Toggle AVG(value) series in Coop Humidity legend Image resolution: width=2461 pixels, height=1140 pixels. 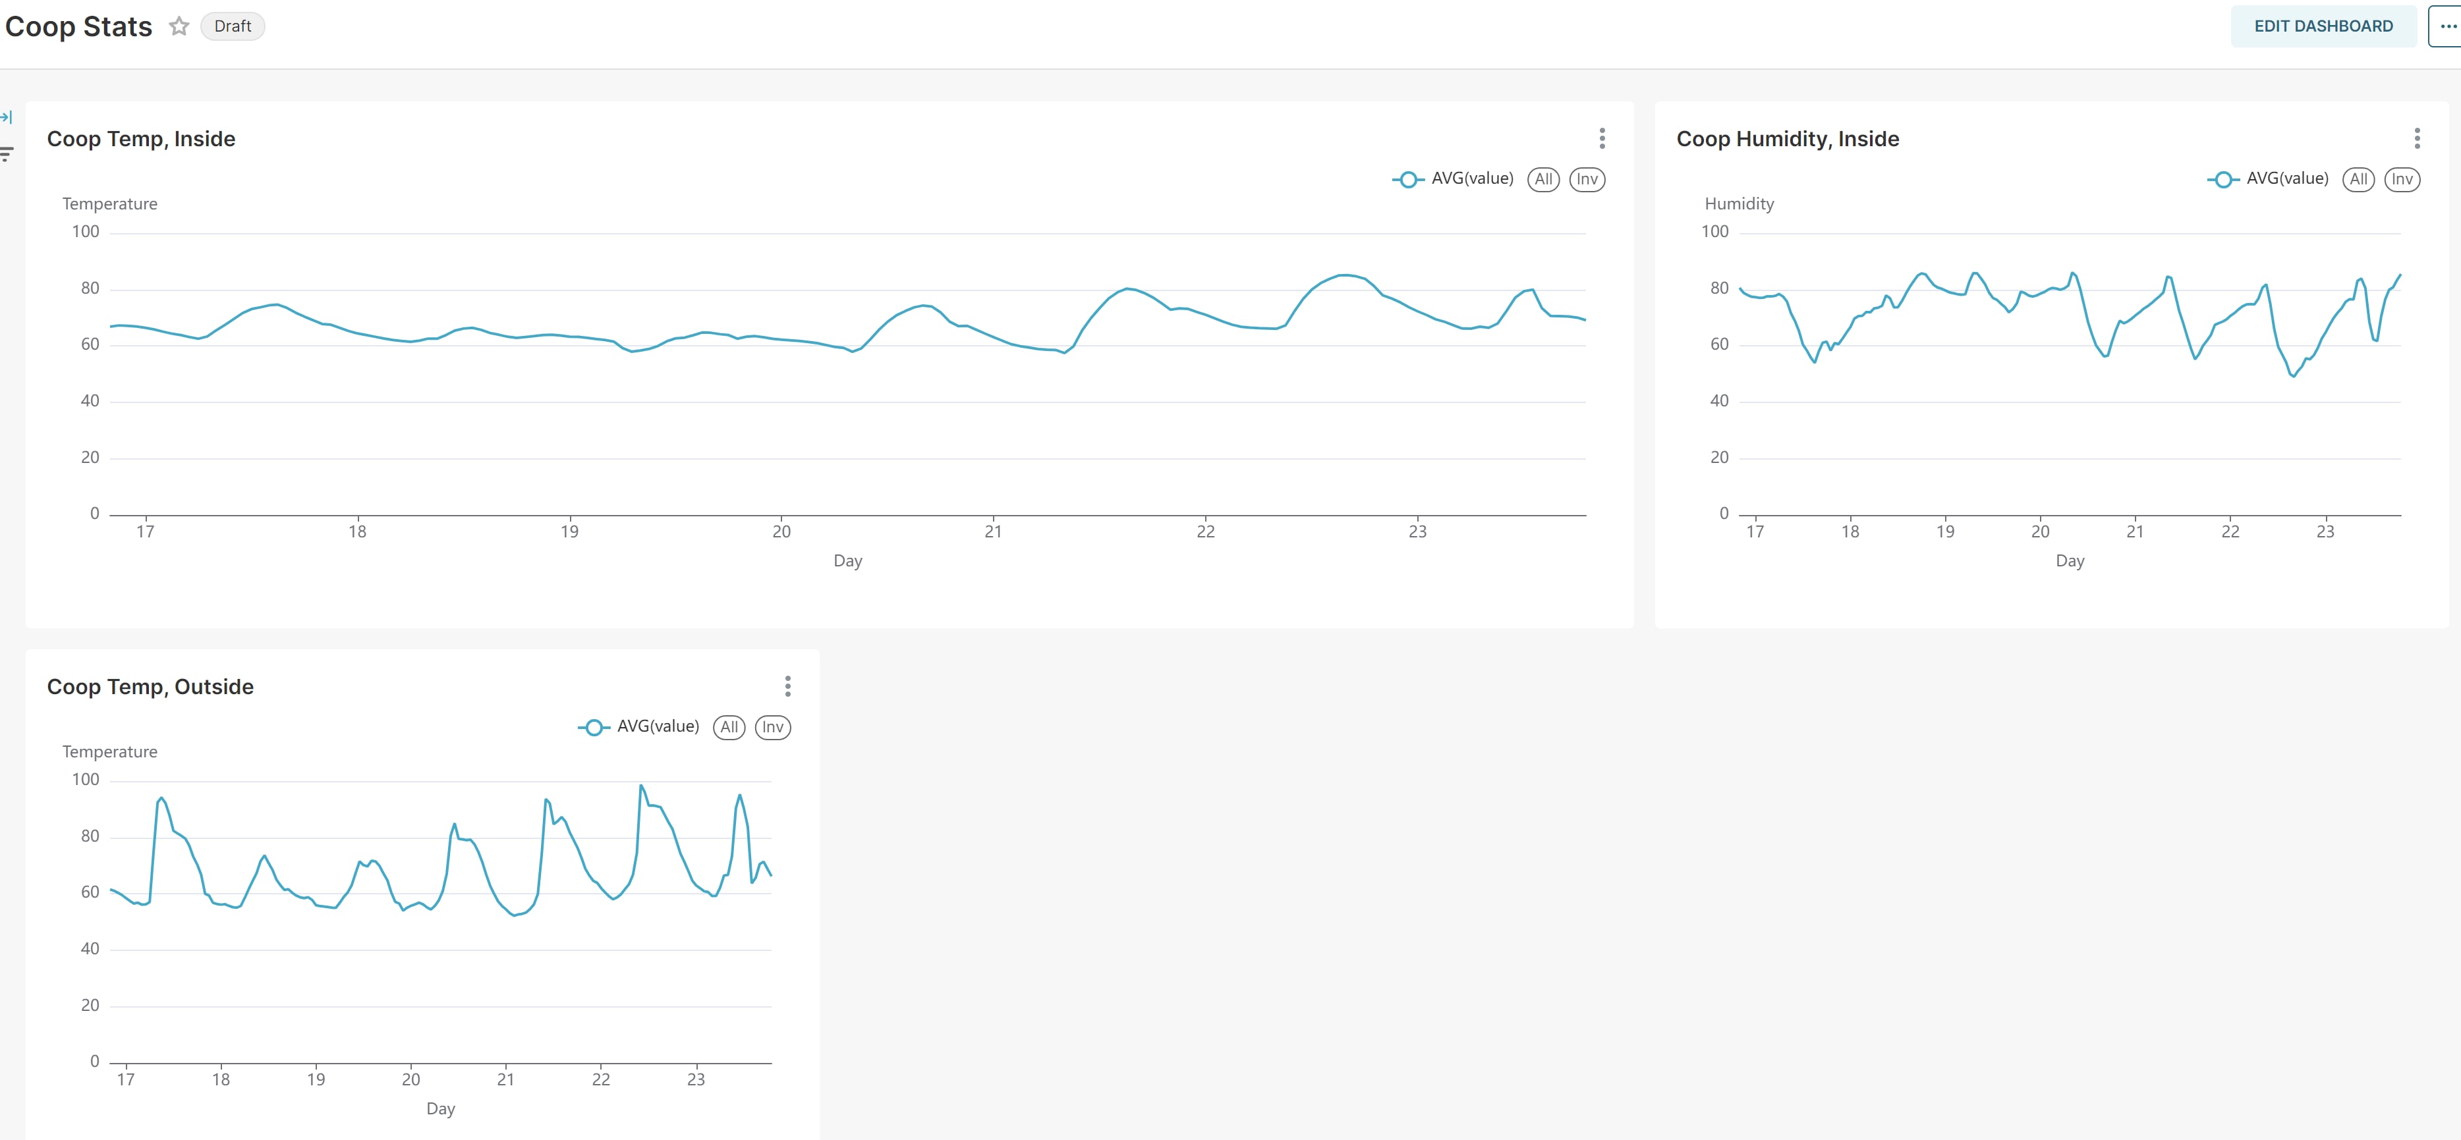(2267, 180)
